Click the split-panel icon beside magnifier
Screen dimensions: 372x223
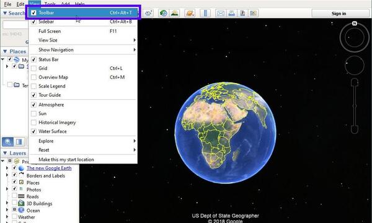coord(19,142)
